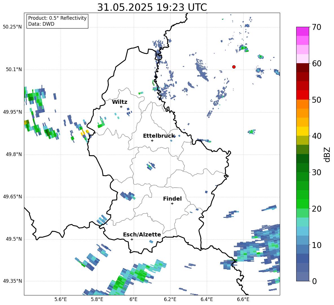Click the colorbar value 30

(317, 172)
